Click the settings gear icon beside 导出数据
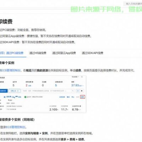Screen dimensions: 142x142 [82, 77]
